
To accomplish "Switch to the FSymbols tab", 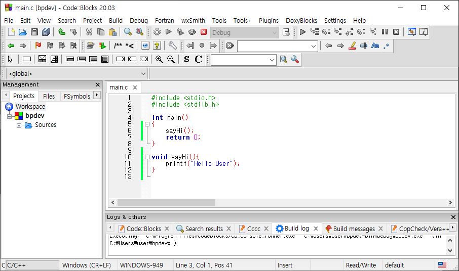I will 76,96.
